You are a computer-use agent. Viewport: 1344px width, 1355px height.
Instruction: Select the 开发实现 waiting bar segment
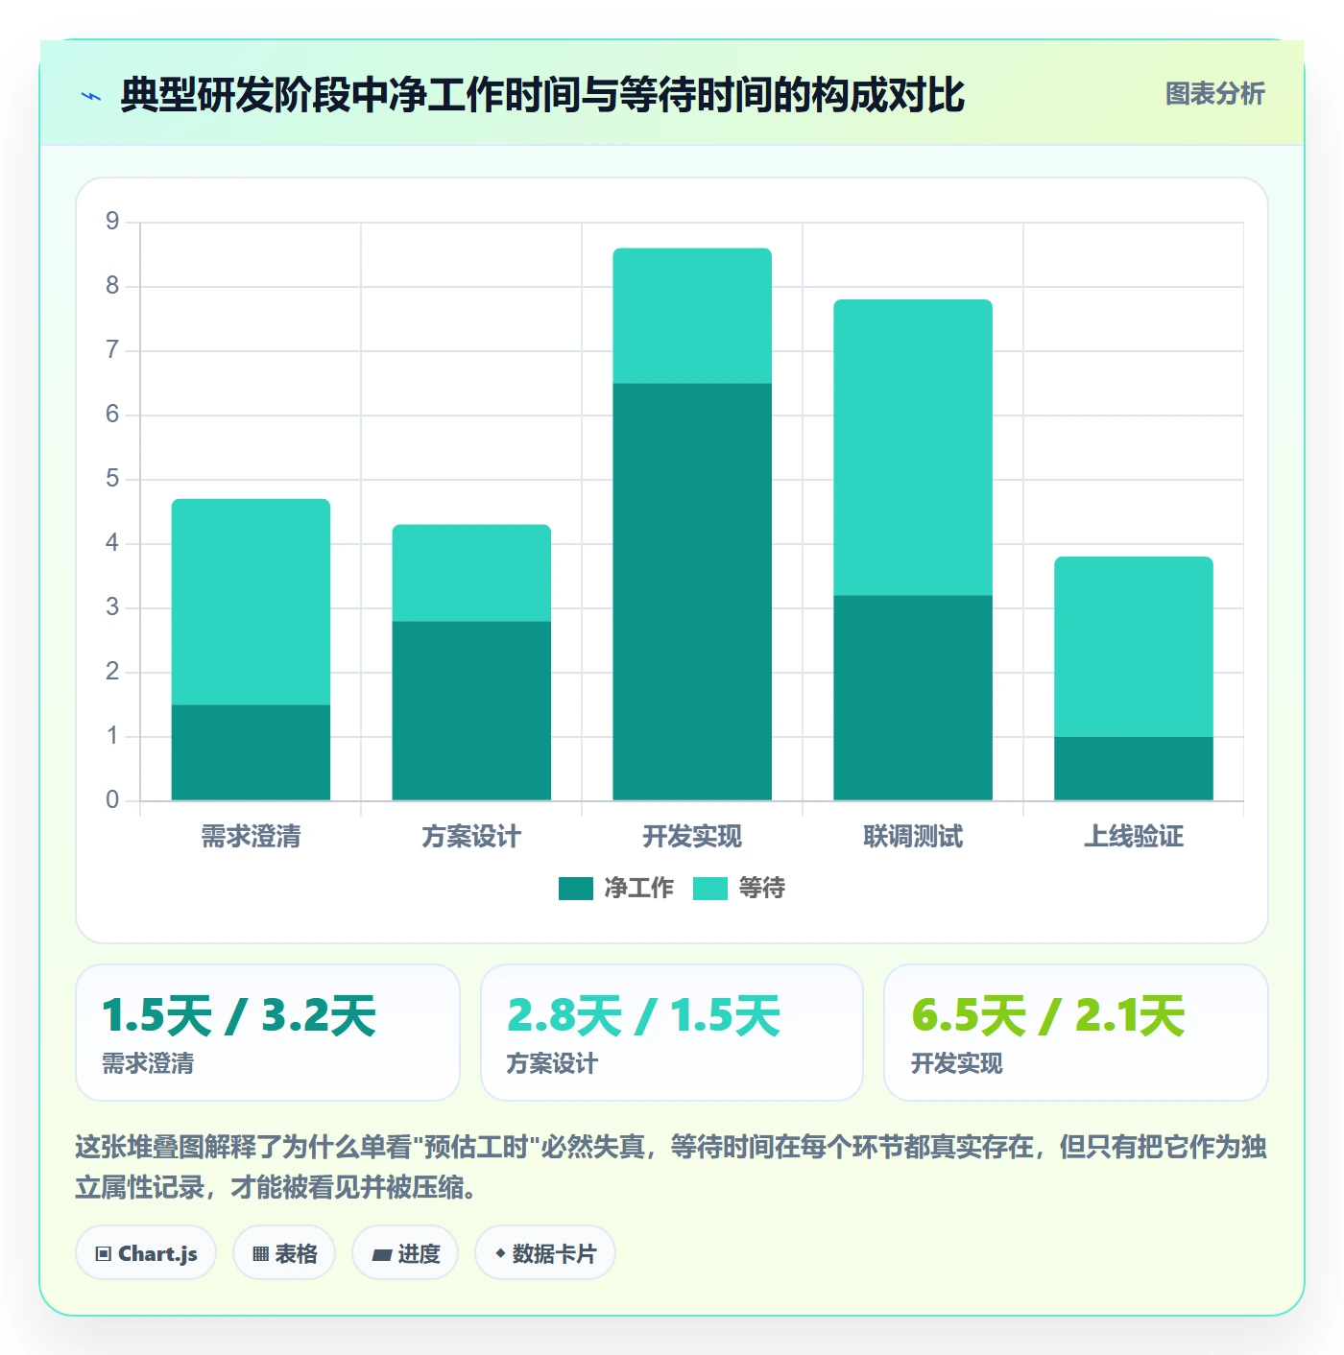(692, 316)
